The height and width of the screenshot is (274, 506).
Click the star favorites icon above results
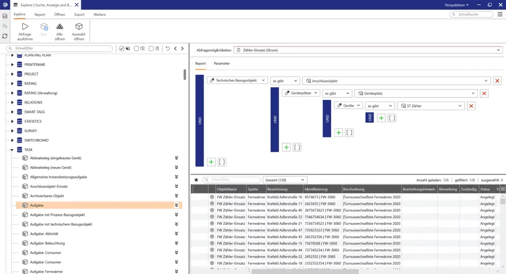[x=196, y=180]
